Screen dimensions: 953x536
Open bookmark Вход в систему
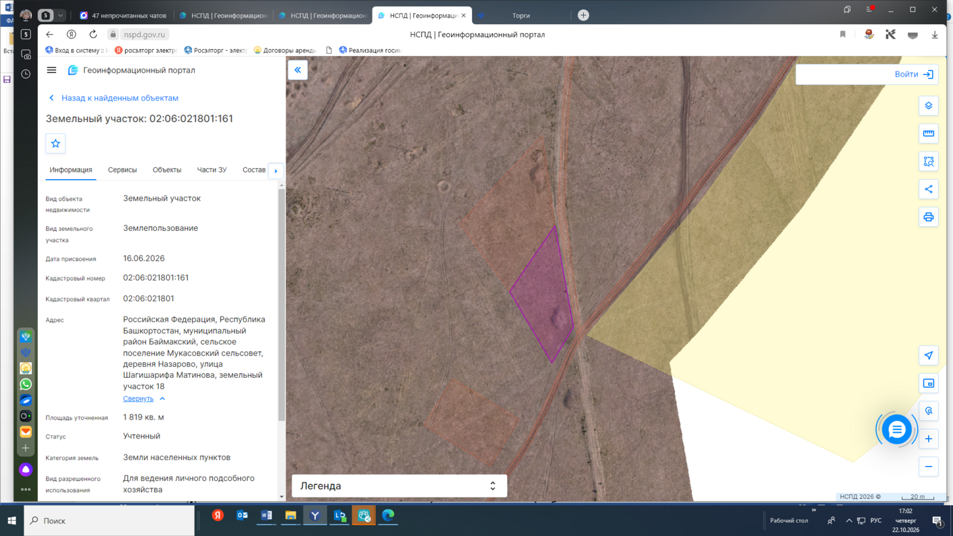(76, 50)
